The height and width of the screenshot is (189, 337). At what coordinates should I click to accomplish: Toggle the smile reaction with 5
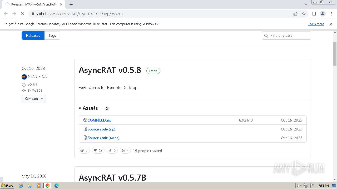click(x=84, y=150)
